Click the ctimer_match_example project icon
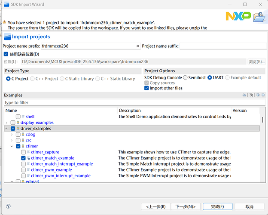This screenshot has width=268, height=215. (x=28, y=158)
